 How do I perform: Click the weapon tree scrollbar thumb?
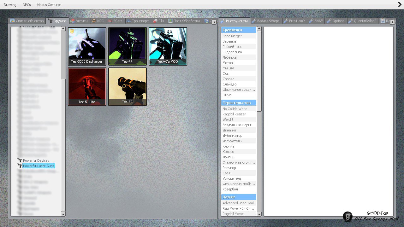(63, 145)
